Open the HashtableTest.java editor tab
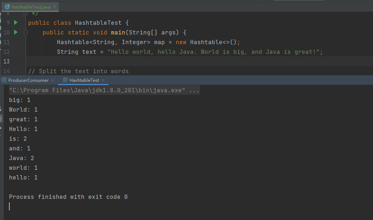373x220 pixels. 31,7
